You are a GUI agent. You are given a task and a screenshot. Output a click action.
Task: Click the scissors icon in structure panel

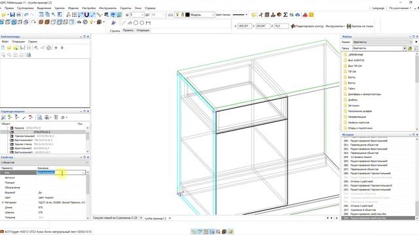coord(3,117)
